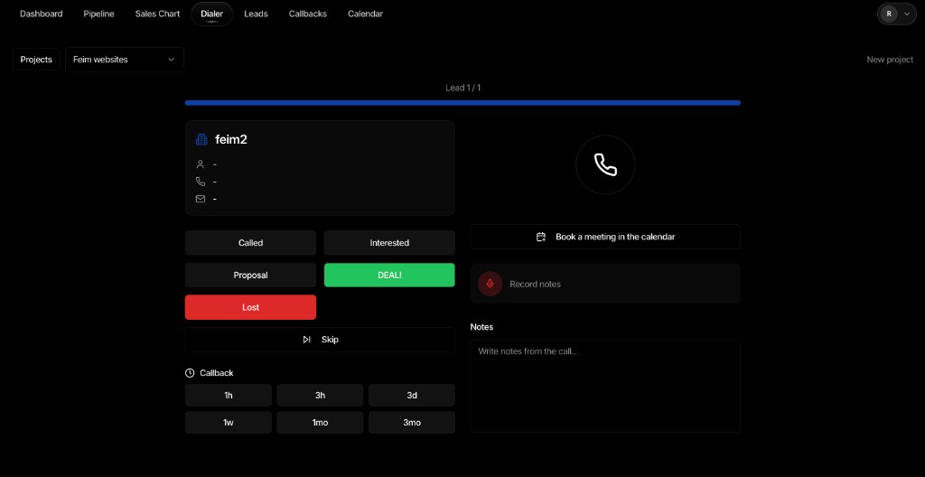Click the red Lost button

tap(251, 307)
